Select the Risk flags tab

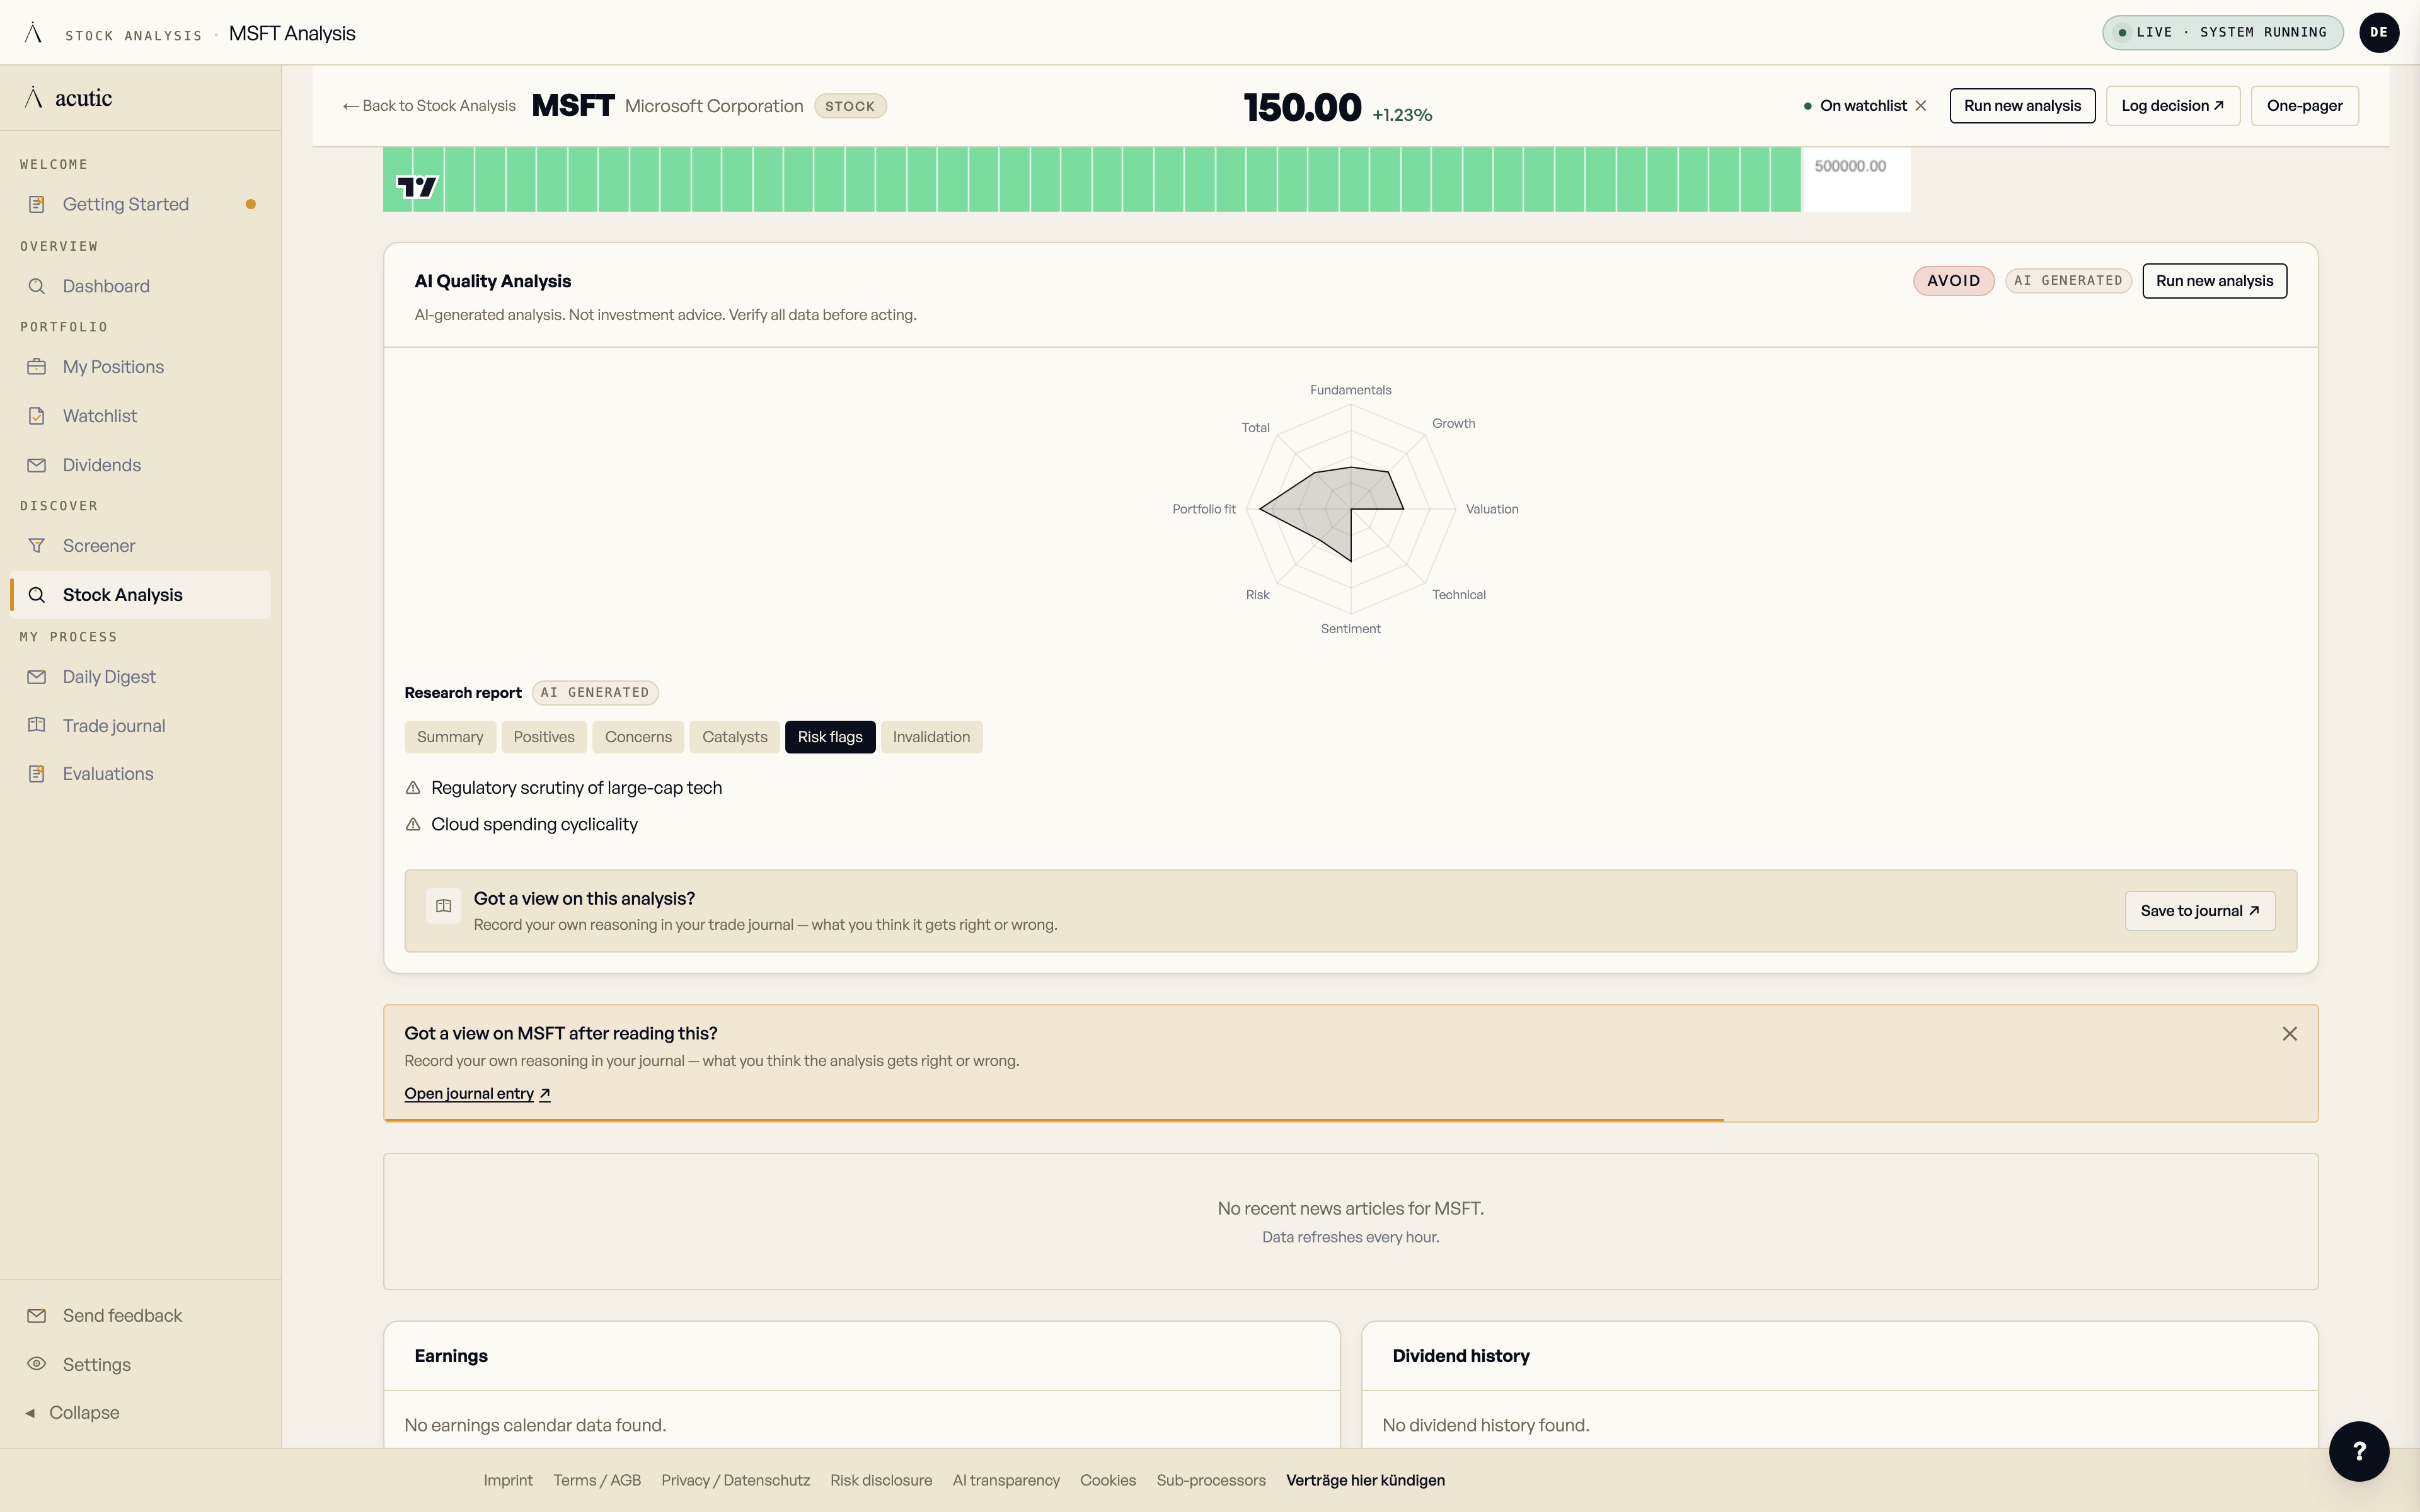pos(830,737)
